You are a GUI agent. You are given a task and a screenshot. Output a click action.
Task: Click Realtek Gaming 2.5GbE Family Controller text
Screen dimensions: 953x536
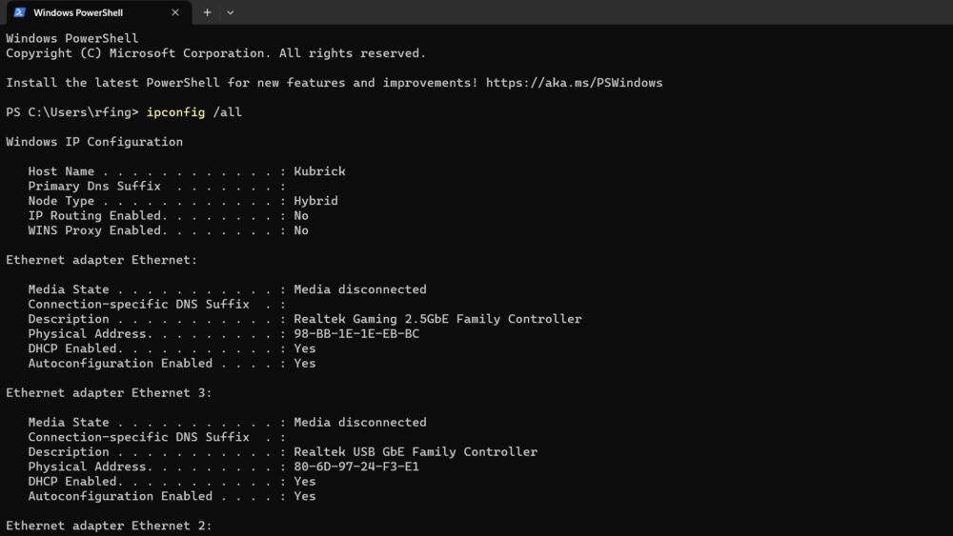click(x=437, y=319)
